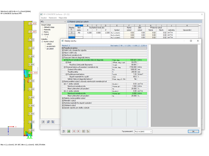Click help icon in Detaily návrhu dialog
This screenshot has height=156, width=209.
[64, 131]
